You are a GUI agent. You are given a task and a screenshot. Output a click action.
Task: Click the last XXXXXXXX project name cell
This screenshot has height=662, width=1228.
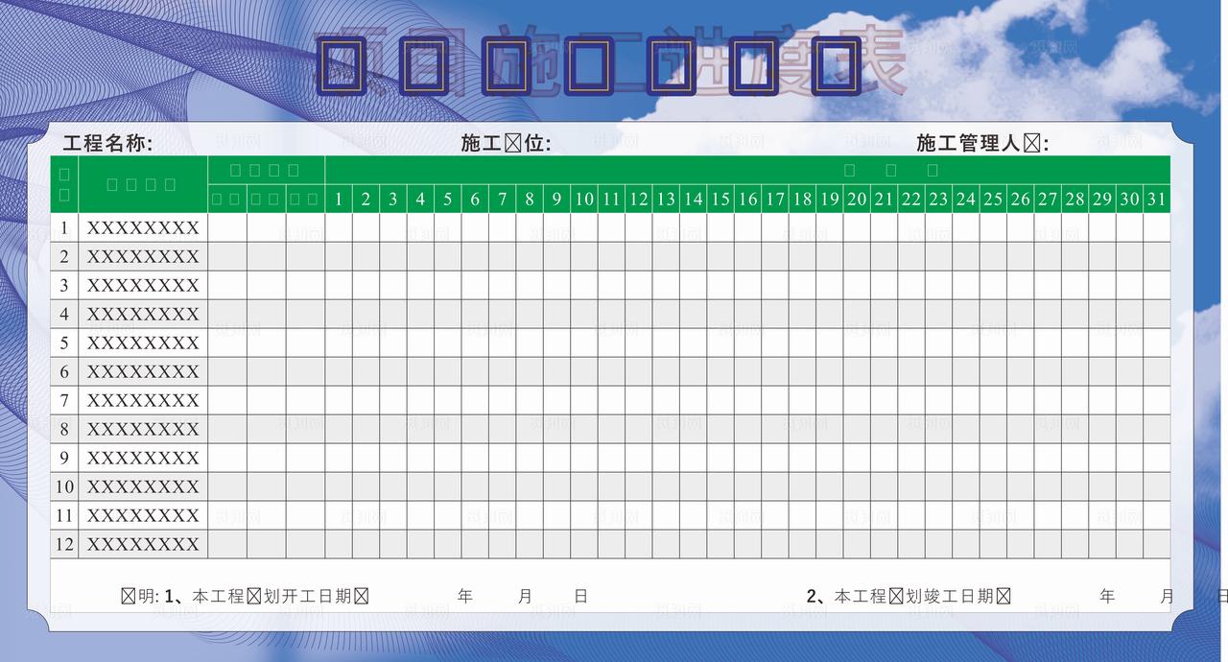[x=142, y=544]
